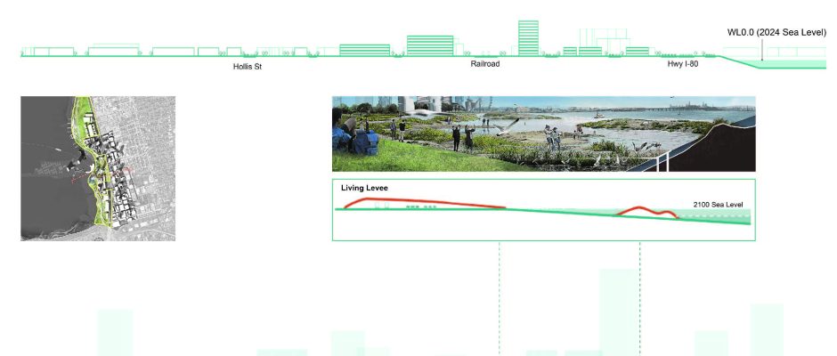This screenshot has width=837, height=356.
Task: Open the panoramic wetland rendering image
Action: coord(543,133)
